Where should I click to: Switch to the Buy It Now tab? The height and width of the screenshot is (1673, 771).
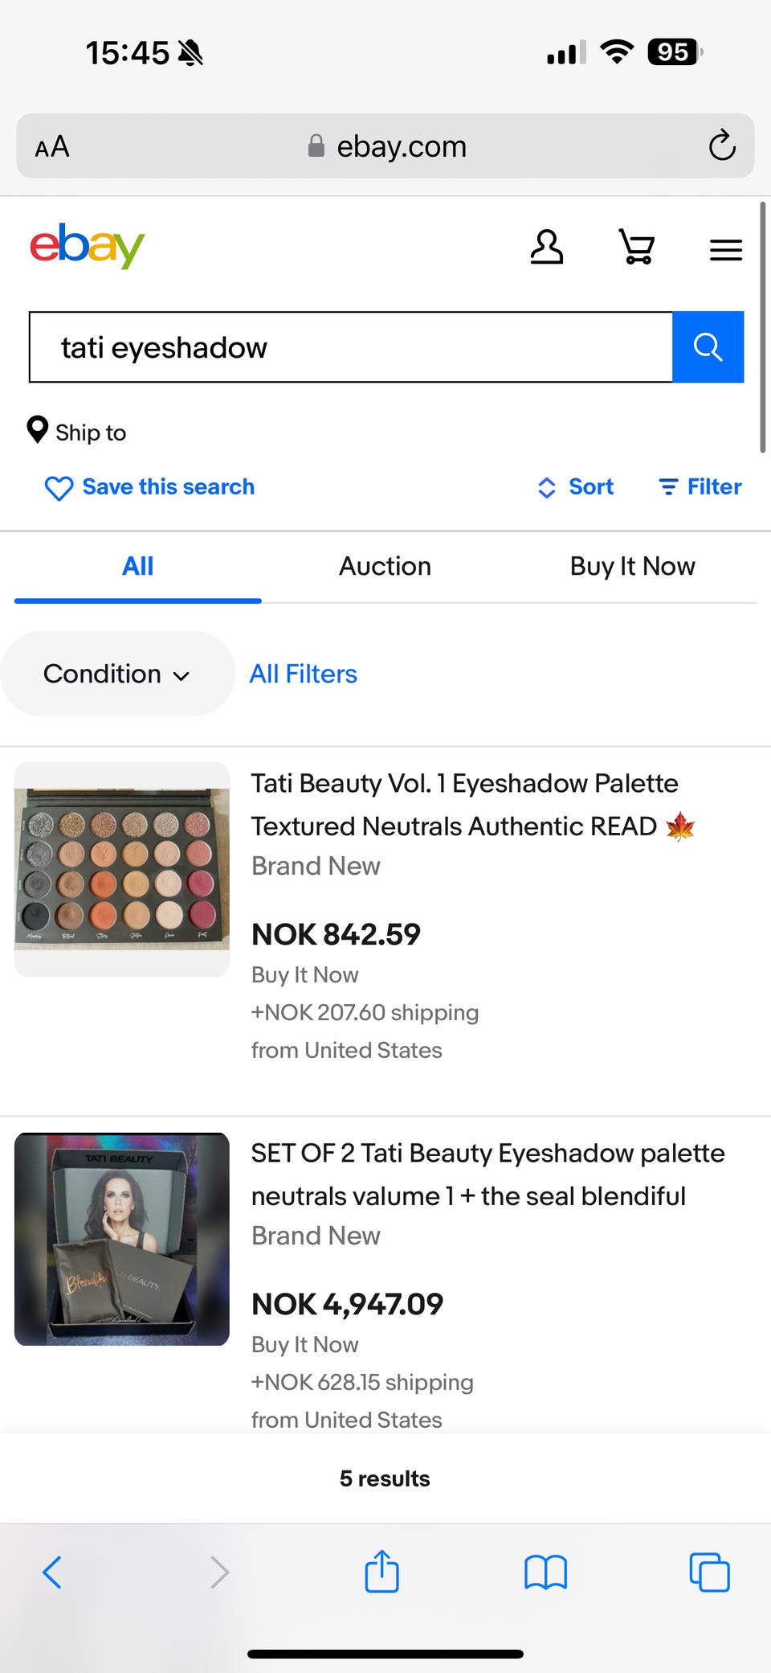tap(632, 567)
